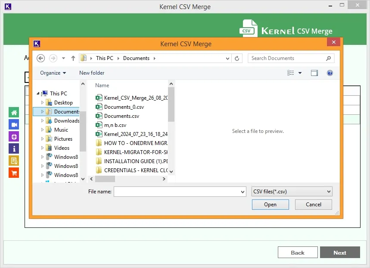The height and width of the screenshot is (268, 370).
Task: Open the blue video camera sidebar icon
Action: [14, 125]
